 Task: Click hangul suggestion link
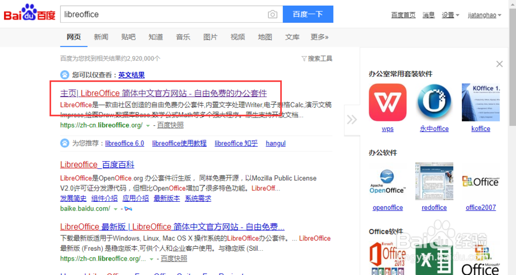[276, 143]
